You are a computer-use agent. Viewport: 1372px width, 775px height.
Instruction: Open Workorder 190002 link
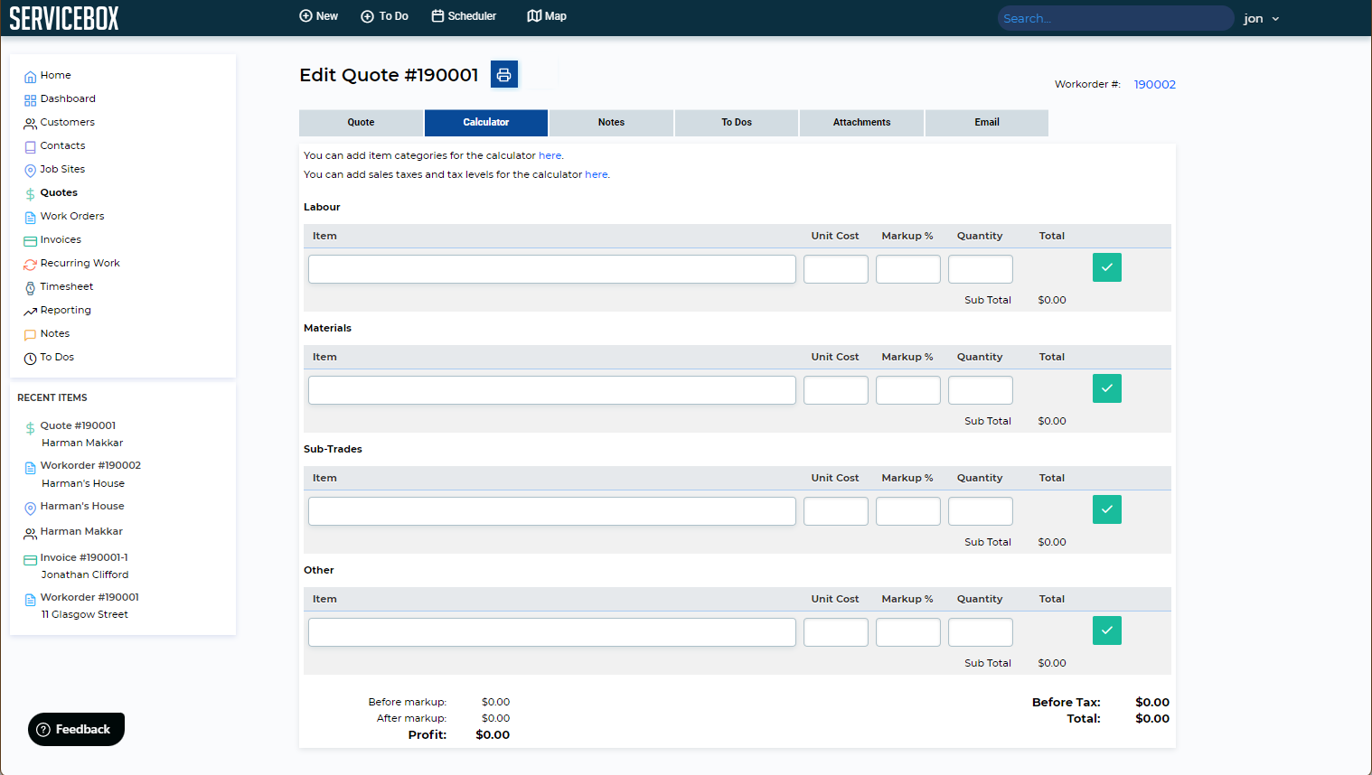pyautogui.click(x=1155, y=84)
